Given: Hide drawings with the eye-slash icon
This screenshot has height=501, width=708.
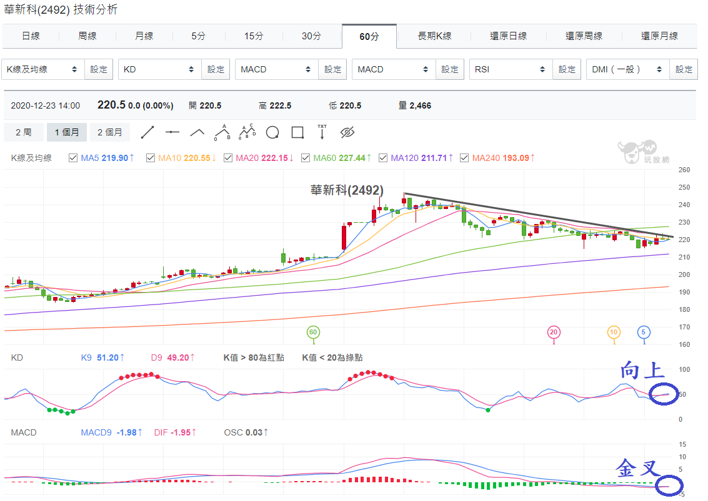Looking at the screenshot, I should (x=347, y=132).
